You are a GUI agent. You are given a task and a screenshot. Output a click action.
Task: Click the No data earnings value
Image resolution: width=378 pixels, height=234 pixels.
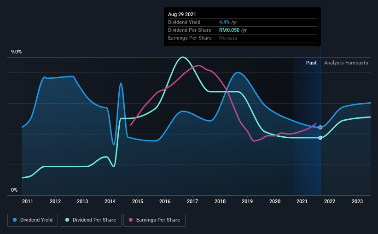point(228,38)
